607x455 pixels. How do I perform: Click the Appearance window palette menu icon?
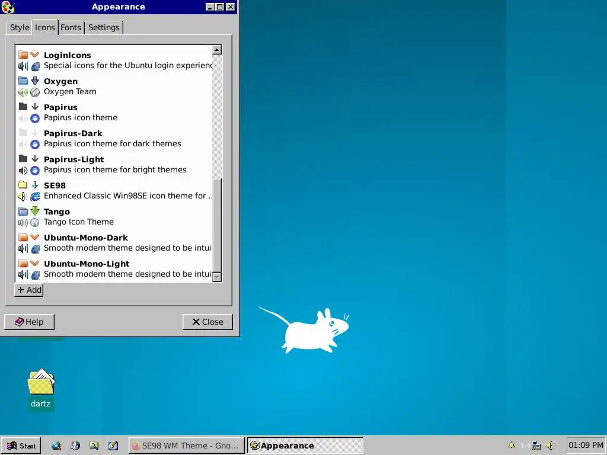pyautogui.click(x=8, y=7)
